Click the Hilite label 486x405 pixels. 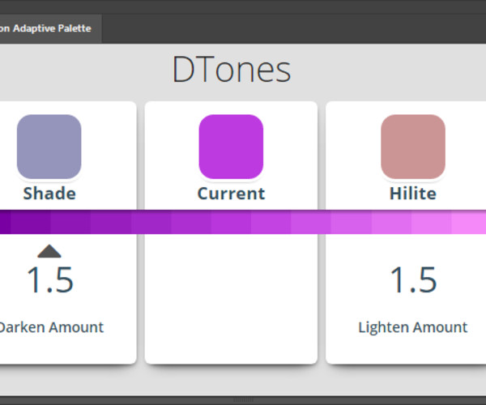click(413, 194)
